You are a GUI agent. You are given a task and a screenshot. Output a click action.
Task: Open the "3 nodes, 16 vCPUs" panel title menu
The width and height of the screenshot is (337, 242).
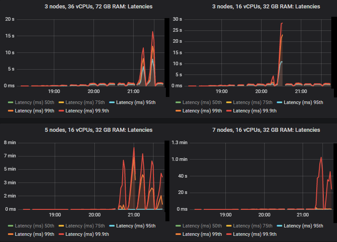point(254,7)
